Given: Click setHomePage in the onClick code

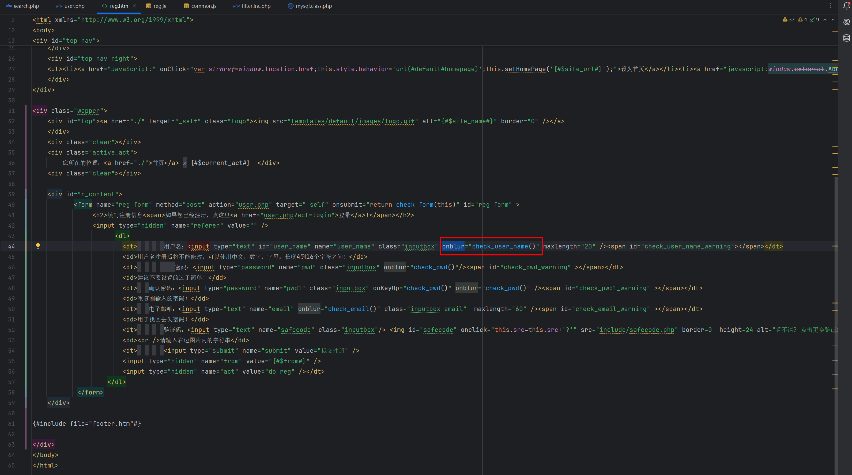Looking at the screenshot, I should 525,69.
